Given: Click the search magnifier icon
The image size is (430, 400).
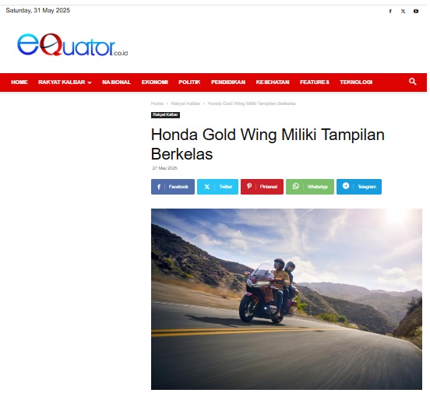Looking at the screenshot, I should 412,82.
